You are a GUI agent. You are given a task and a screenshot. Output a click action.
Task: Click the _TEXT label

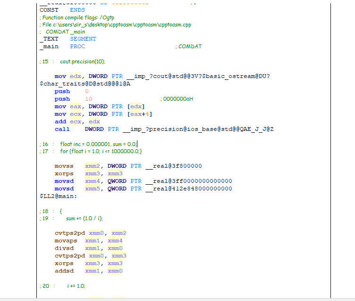click(x=49, y=39)
